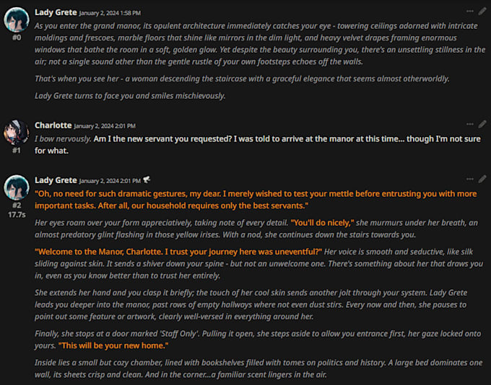Click the megaphone icon beside message #2 timestamp
This screenshot has width=491, height=385.
147,180
